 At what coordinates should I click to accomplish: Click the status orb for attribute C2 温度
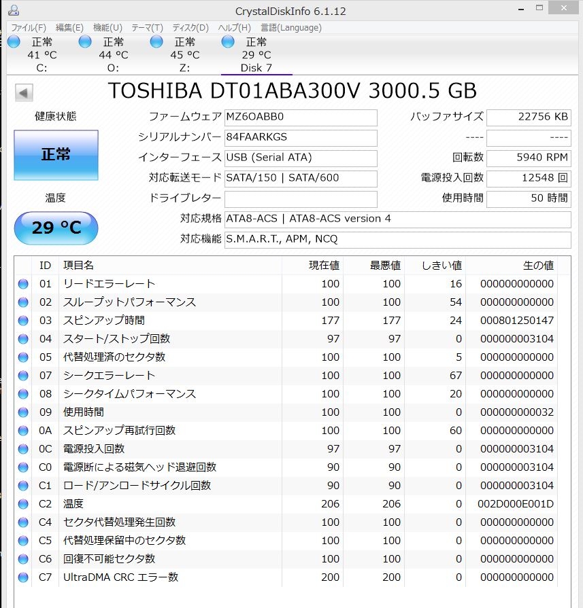pyautogui.click(x=23, y=504)
